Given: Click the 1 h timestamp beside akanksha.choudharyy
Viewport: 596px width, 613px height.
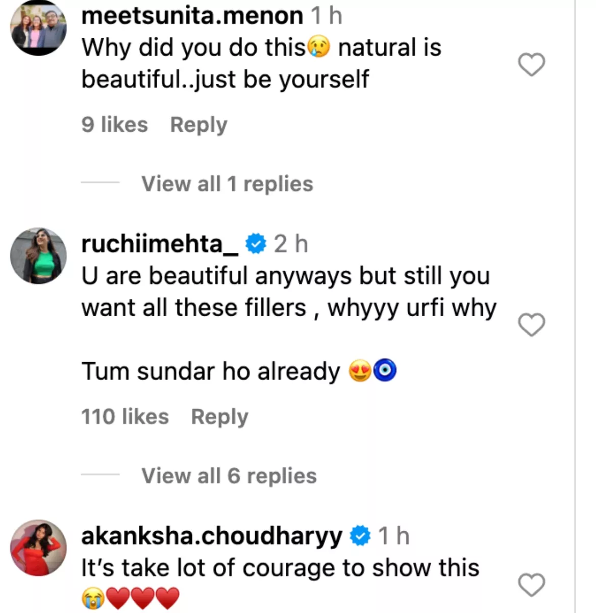Looking at the screenshot, I should (394, 536).
